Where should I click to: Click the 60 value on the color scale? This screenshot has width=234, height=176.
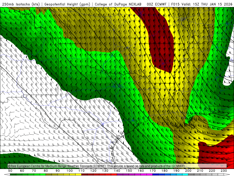tap(22, 171)
